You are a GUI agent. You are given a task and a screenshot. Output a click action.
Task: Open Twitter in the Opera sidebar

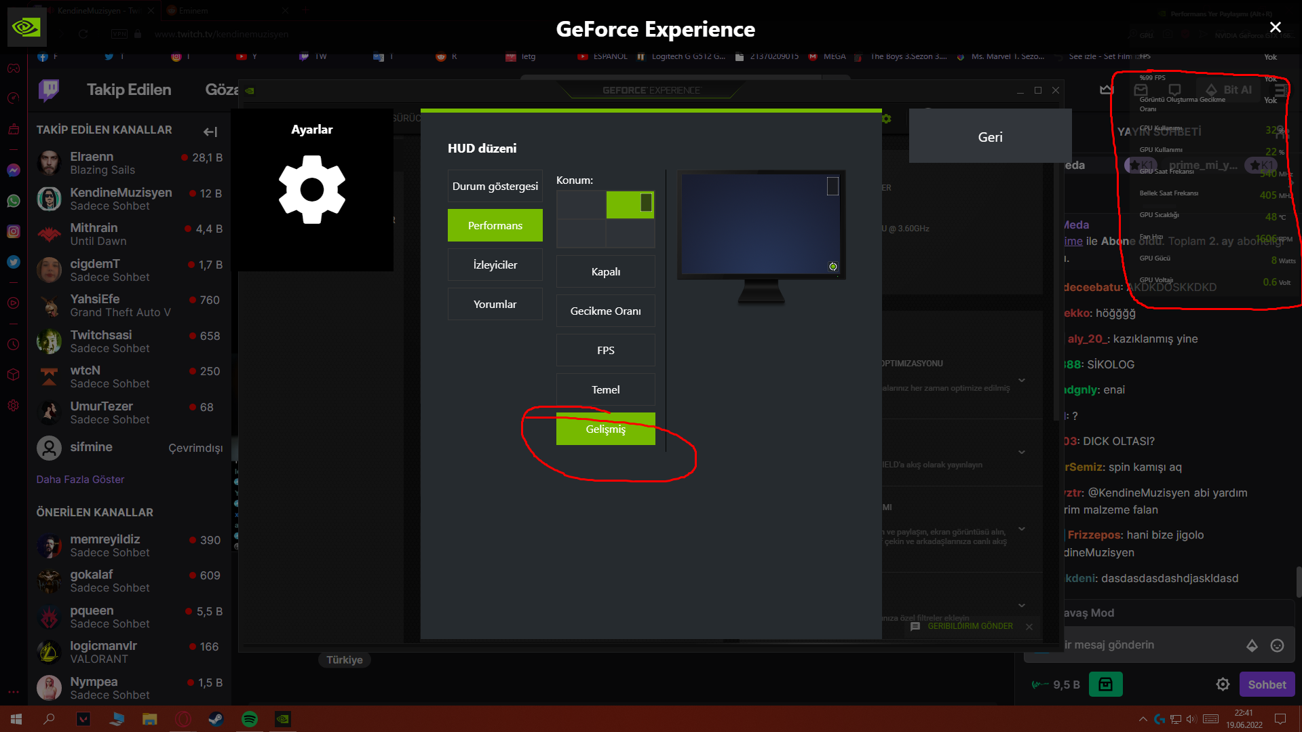click(14, 262)
